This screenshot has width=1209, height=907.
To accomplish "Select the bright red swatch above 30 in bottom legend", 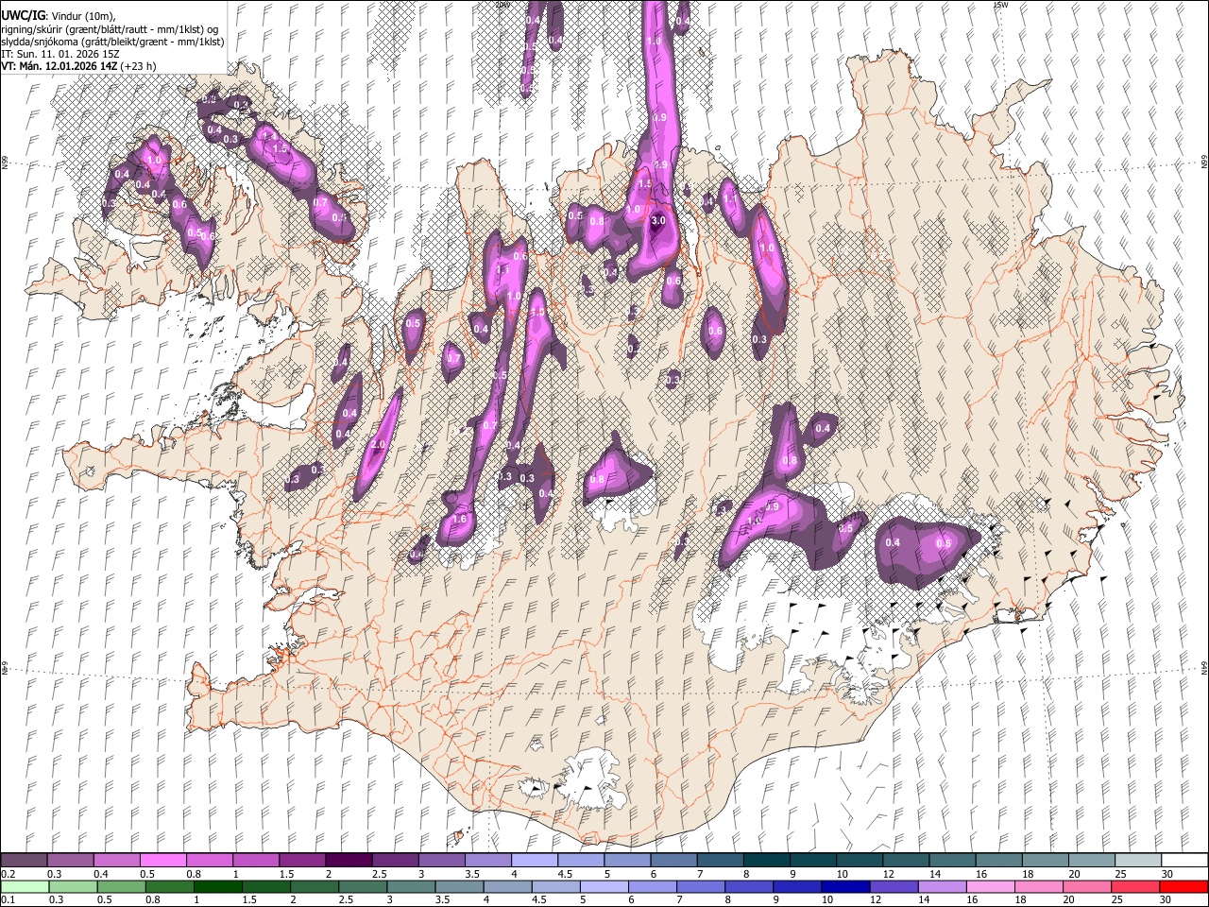I will 1183,886.
